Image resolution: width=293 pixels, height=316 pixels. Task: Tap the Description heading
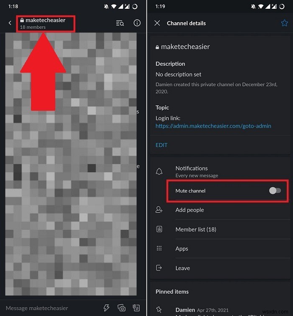pos(170,64)
